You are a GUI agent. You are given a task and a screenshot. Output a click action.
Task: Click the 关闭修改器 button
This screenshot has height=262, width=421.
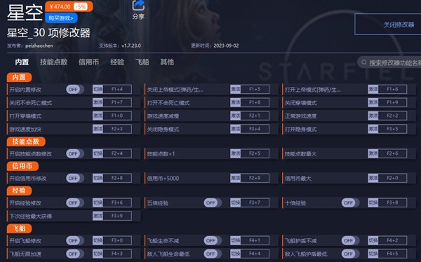(388, 25)
